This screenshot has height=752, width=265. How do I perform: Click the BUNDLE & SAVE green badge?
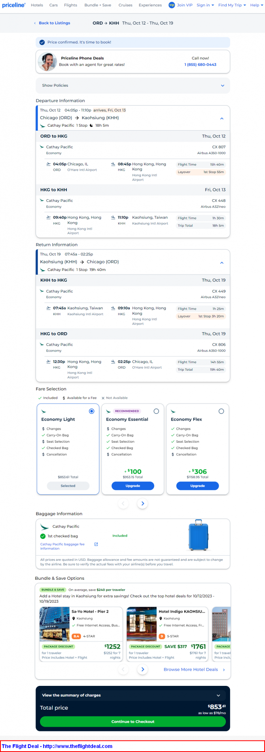53,590
